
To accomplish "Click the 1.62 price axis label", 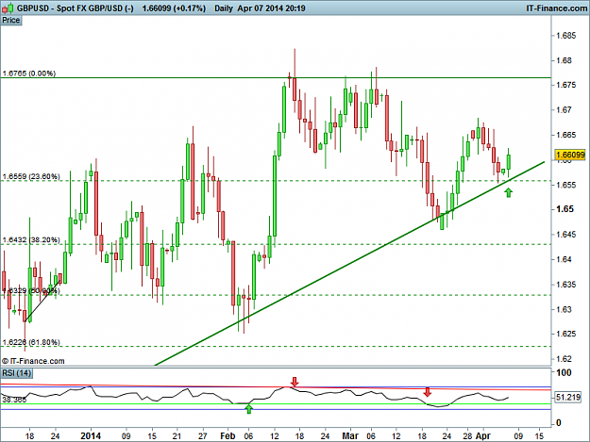I will 564,359.
